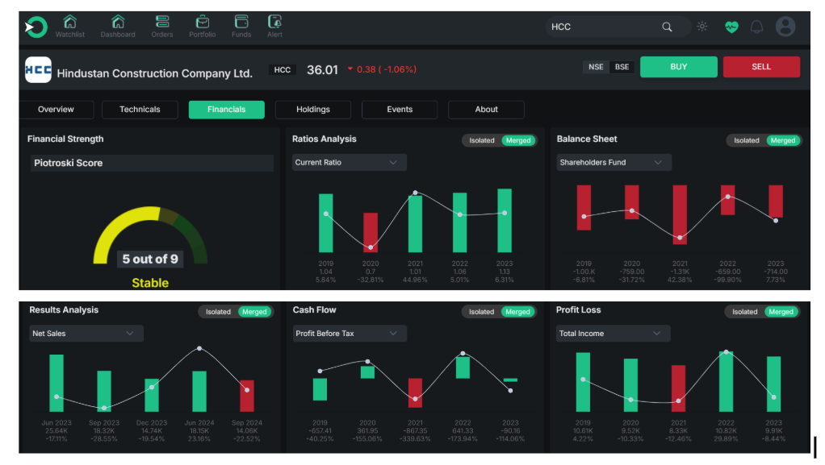Image resolution: width=825 pixels, height=465 pixels.
Task: Click the Sep 2024 Net Sales bar
Action: 247,396
